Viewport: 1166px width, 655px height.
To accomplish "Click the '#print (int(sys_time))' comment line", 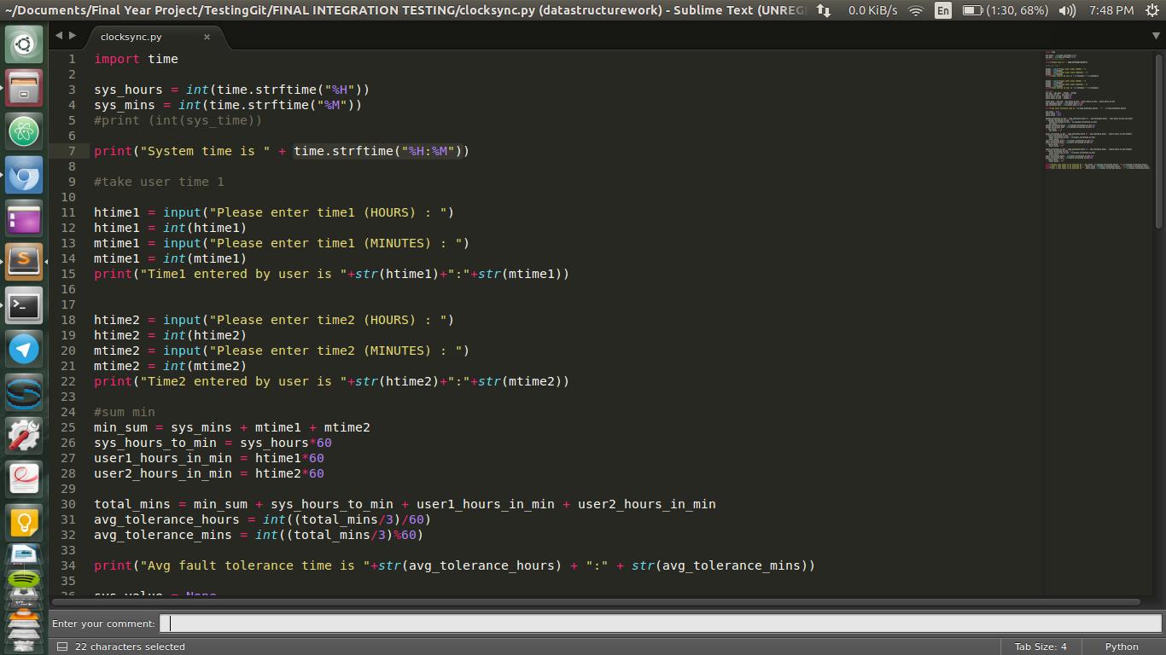I will pyautogui.click(x=178, y=120).
